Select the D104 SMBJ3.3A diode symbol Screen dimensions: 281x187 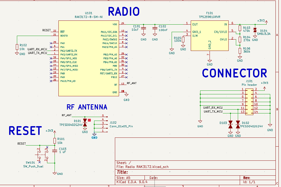255,30
